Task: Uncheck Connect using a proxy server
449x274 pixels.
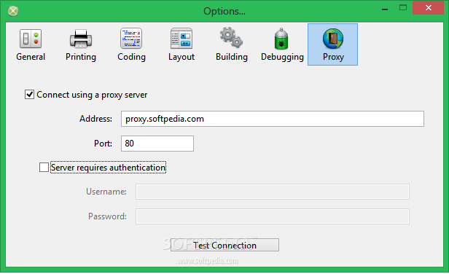Action: click(29, 95)
